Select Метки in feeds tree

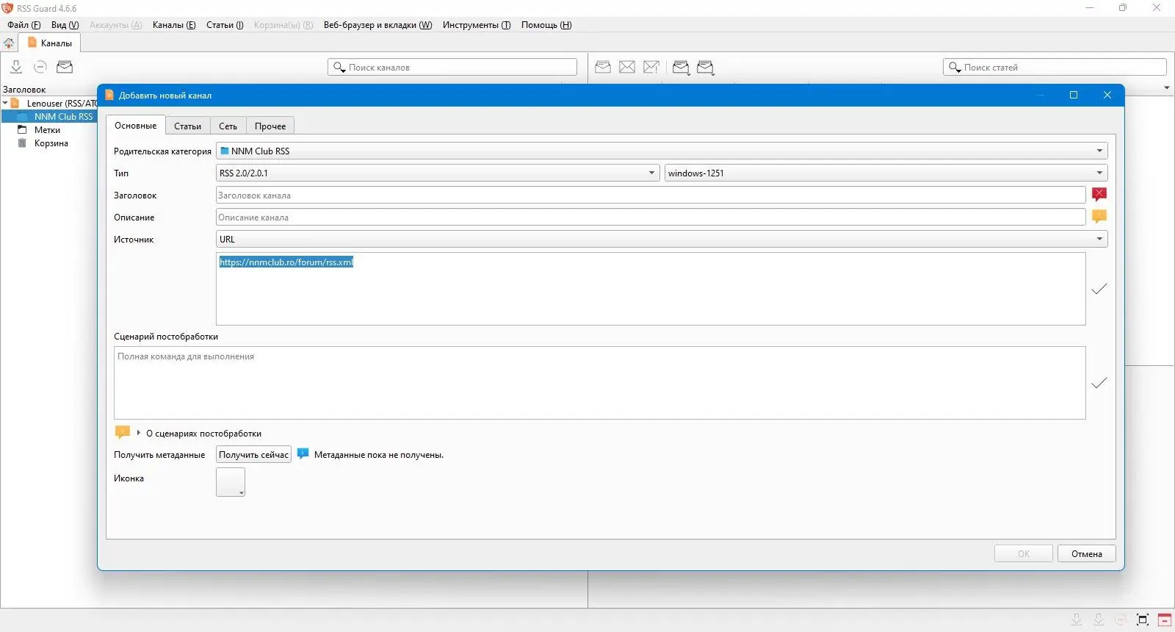[47, 130]
